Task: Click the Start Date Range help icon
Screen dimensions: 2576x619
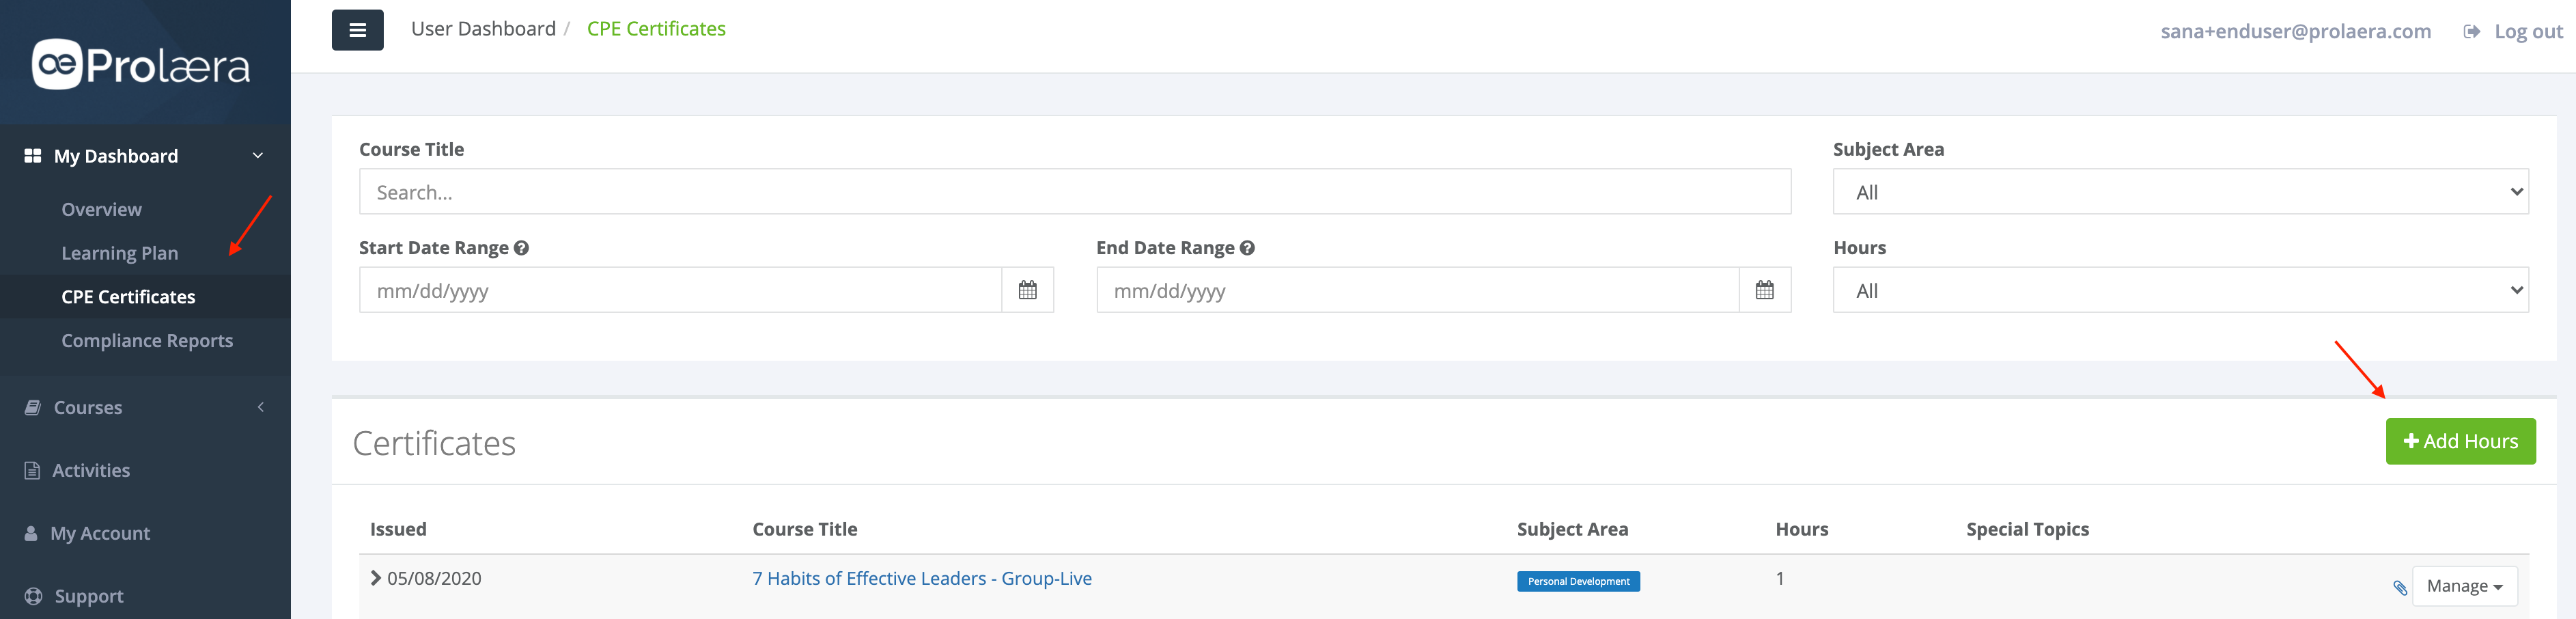Action: [x=521, y=248]
